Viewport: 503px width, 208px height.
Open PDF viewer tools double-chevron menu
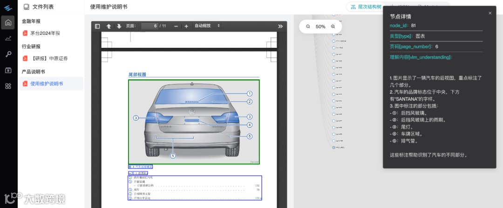pyautogui.click(x=280, y=26)
